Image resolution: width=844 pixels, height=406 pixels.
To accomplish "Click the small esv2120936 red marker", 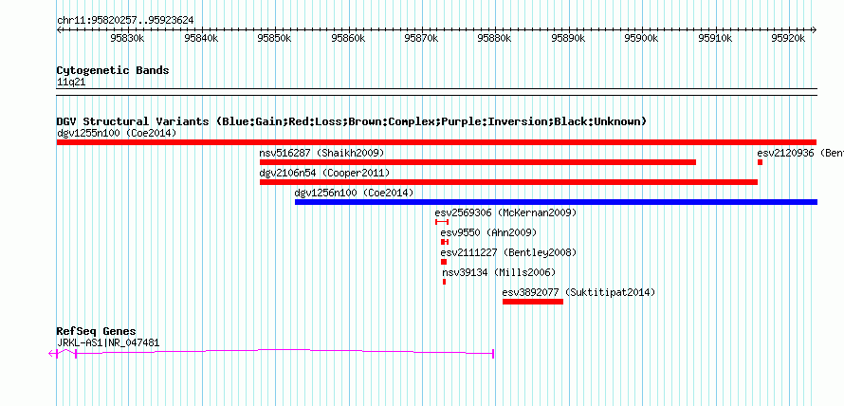I will 760,162.
